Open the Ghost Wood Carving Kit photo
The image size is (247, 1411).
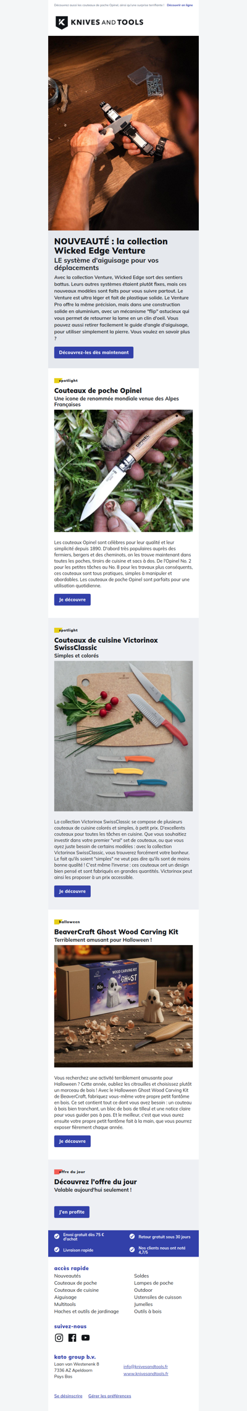tap(124, 1006)
